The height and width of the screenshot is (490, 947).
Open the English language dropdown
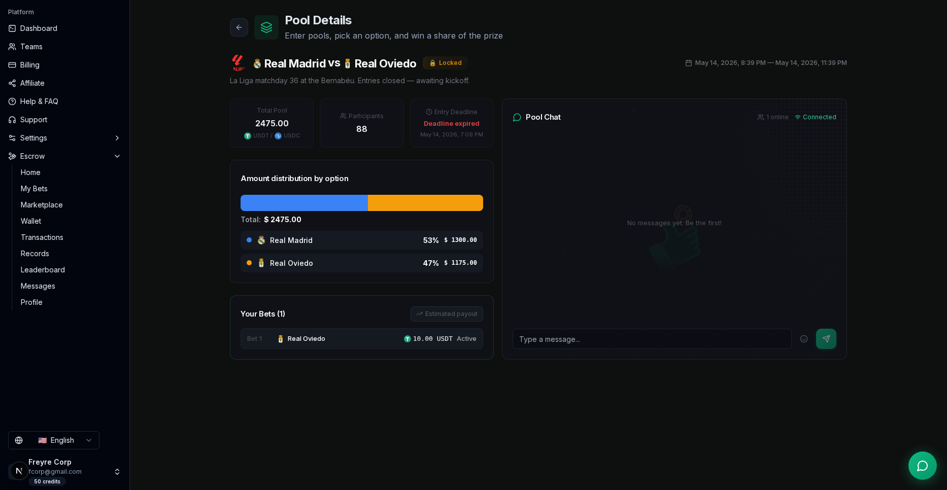pyautogui.click(x=54, y=440)
